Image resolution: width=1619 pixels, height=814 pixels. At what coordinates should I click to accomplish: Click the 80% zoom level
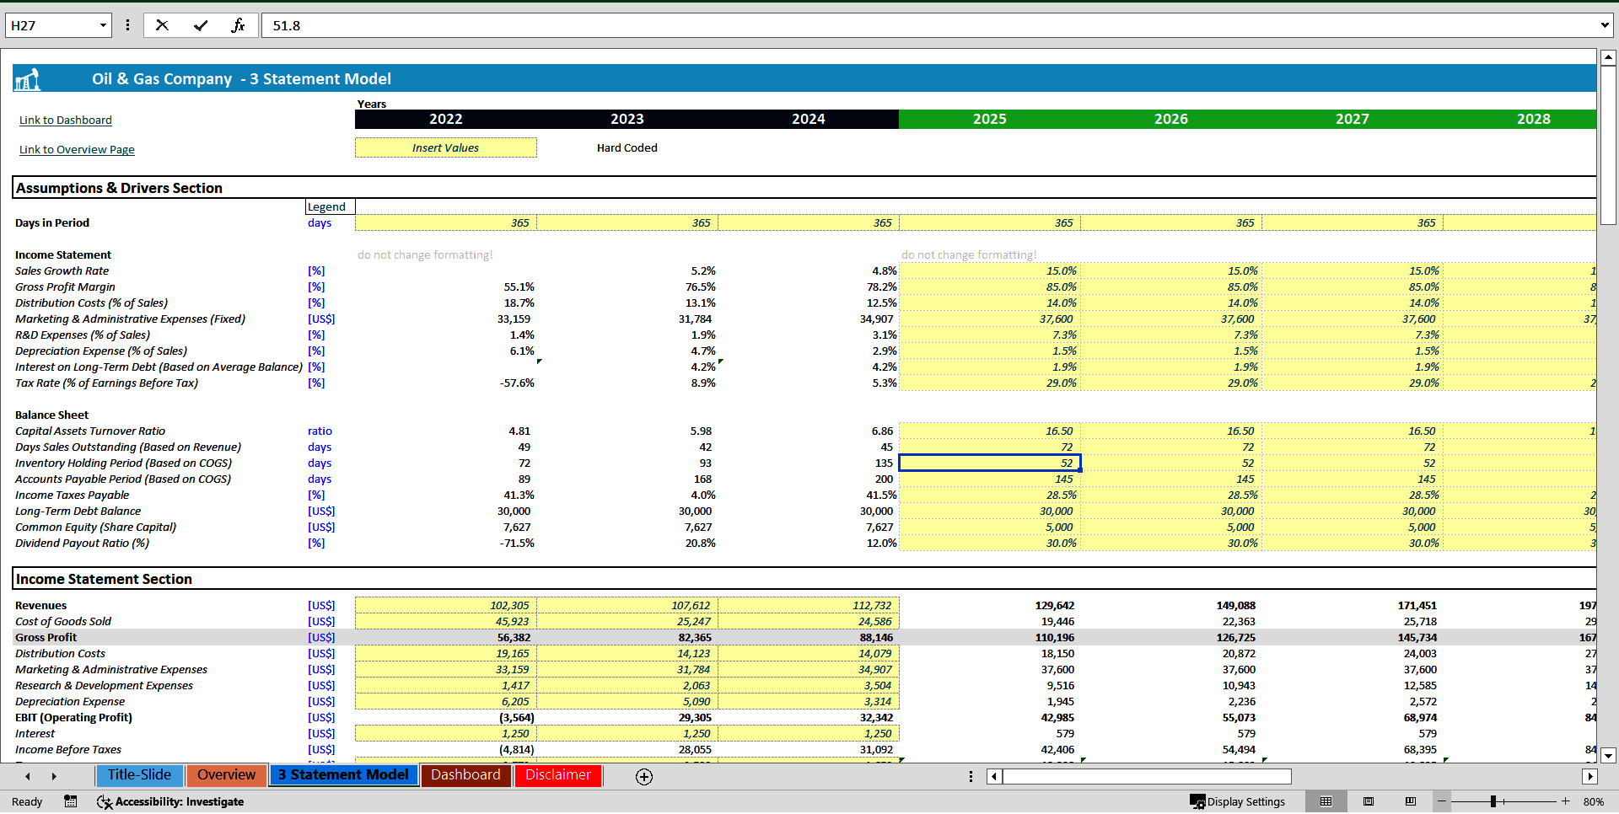[1594, 801]
